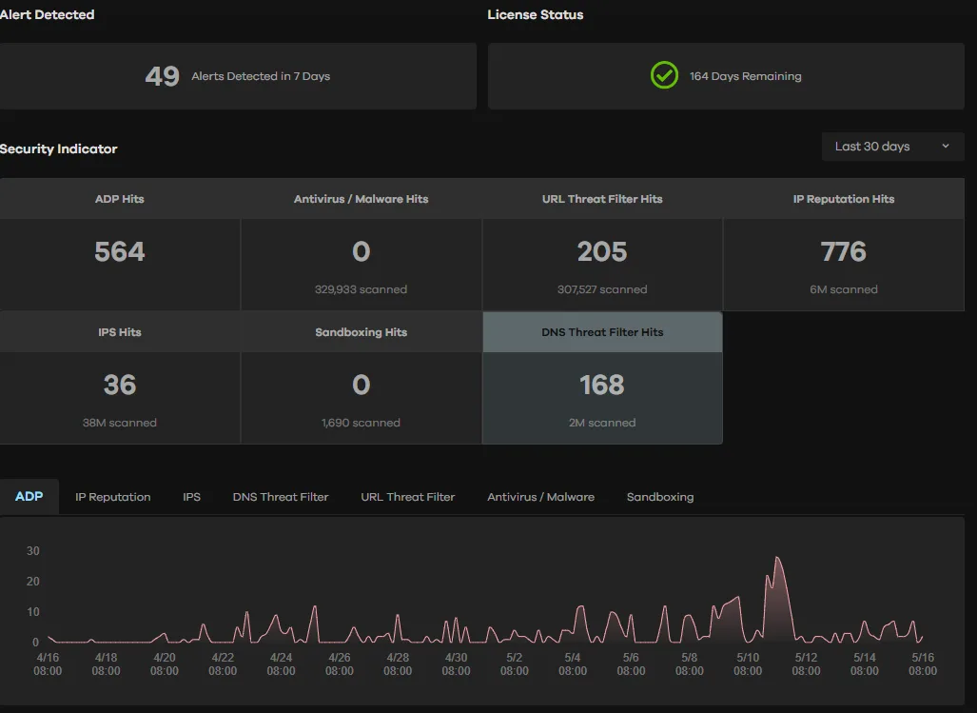Viewport: 977px width, 713px height.
Task: Click the dropdown chevron arrow beside Last 30 days
Action: [945, 147]
